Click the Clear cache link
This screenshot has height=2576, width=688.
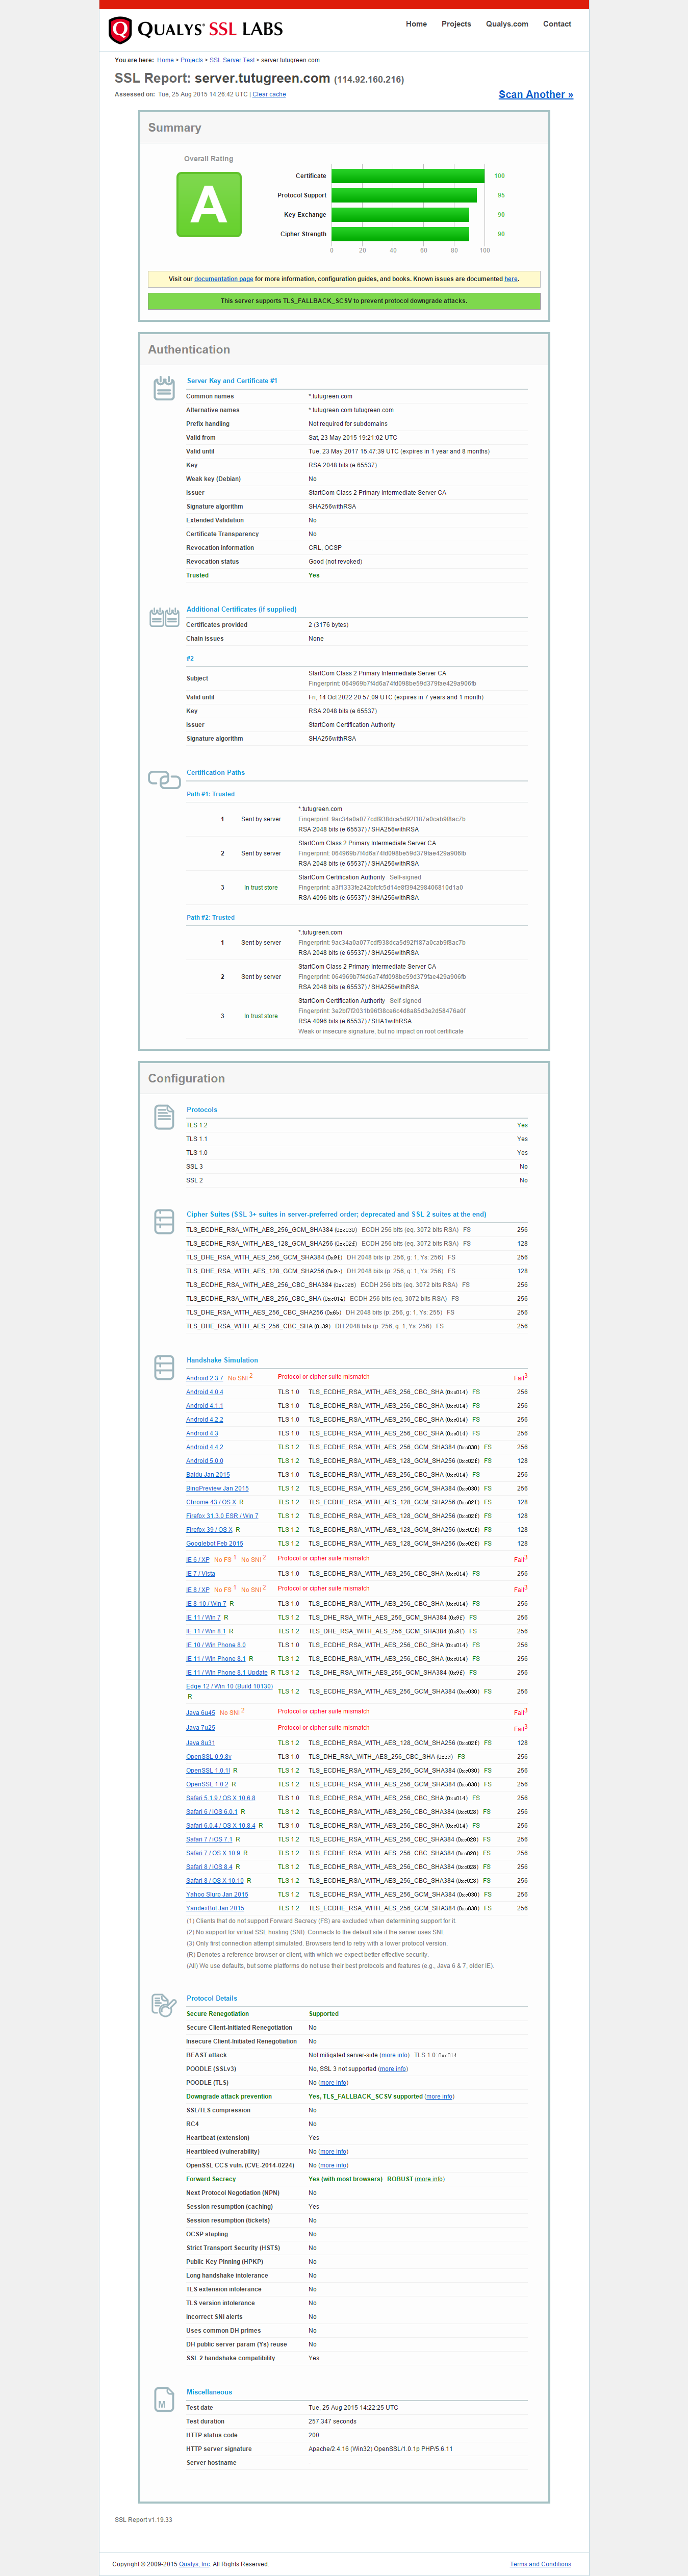[269, 94]
